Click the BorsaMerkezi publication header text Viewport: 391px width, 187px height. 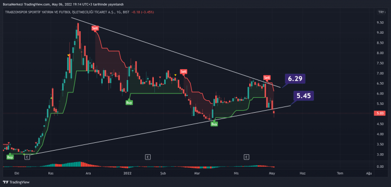click(63, 5)
